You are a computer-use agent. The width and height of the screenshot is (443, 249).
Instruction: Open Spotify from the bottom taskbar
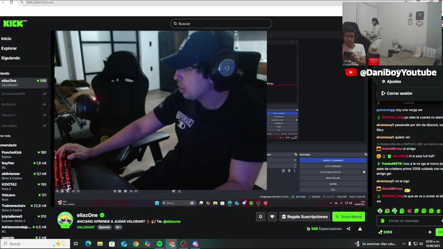[x=160, y=244]
